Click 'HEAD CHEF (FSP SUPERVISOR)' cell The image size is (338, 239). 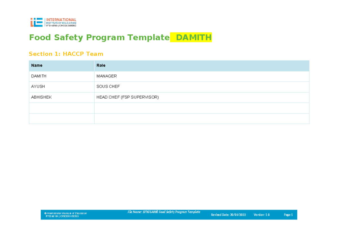coord(202,97)
